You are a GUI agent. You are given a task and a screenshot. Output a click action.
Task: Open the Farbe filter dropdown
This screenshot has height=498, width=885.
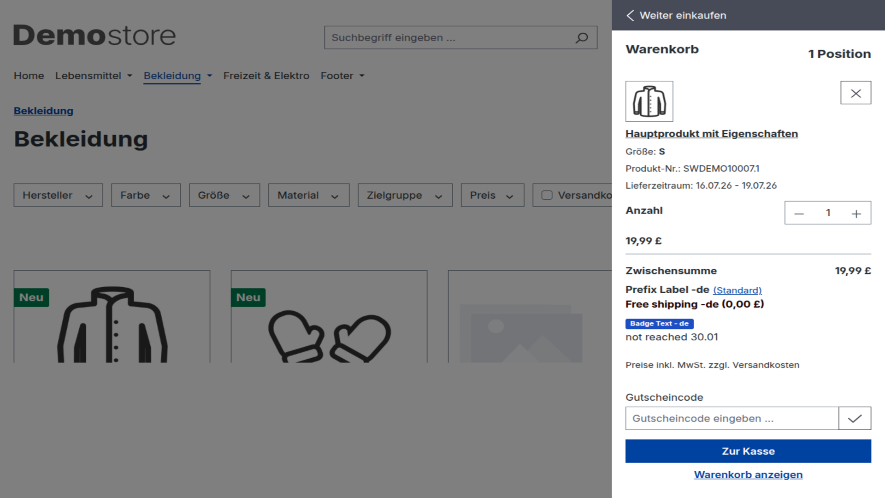pyautogui.click(x=146, y=195)
